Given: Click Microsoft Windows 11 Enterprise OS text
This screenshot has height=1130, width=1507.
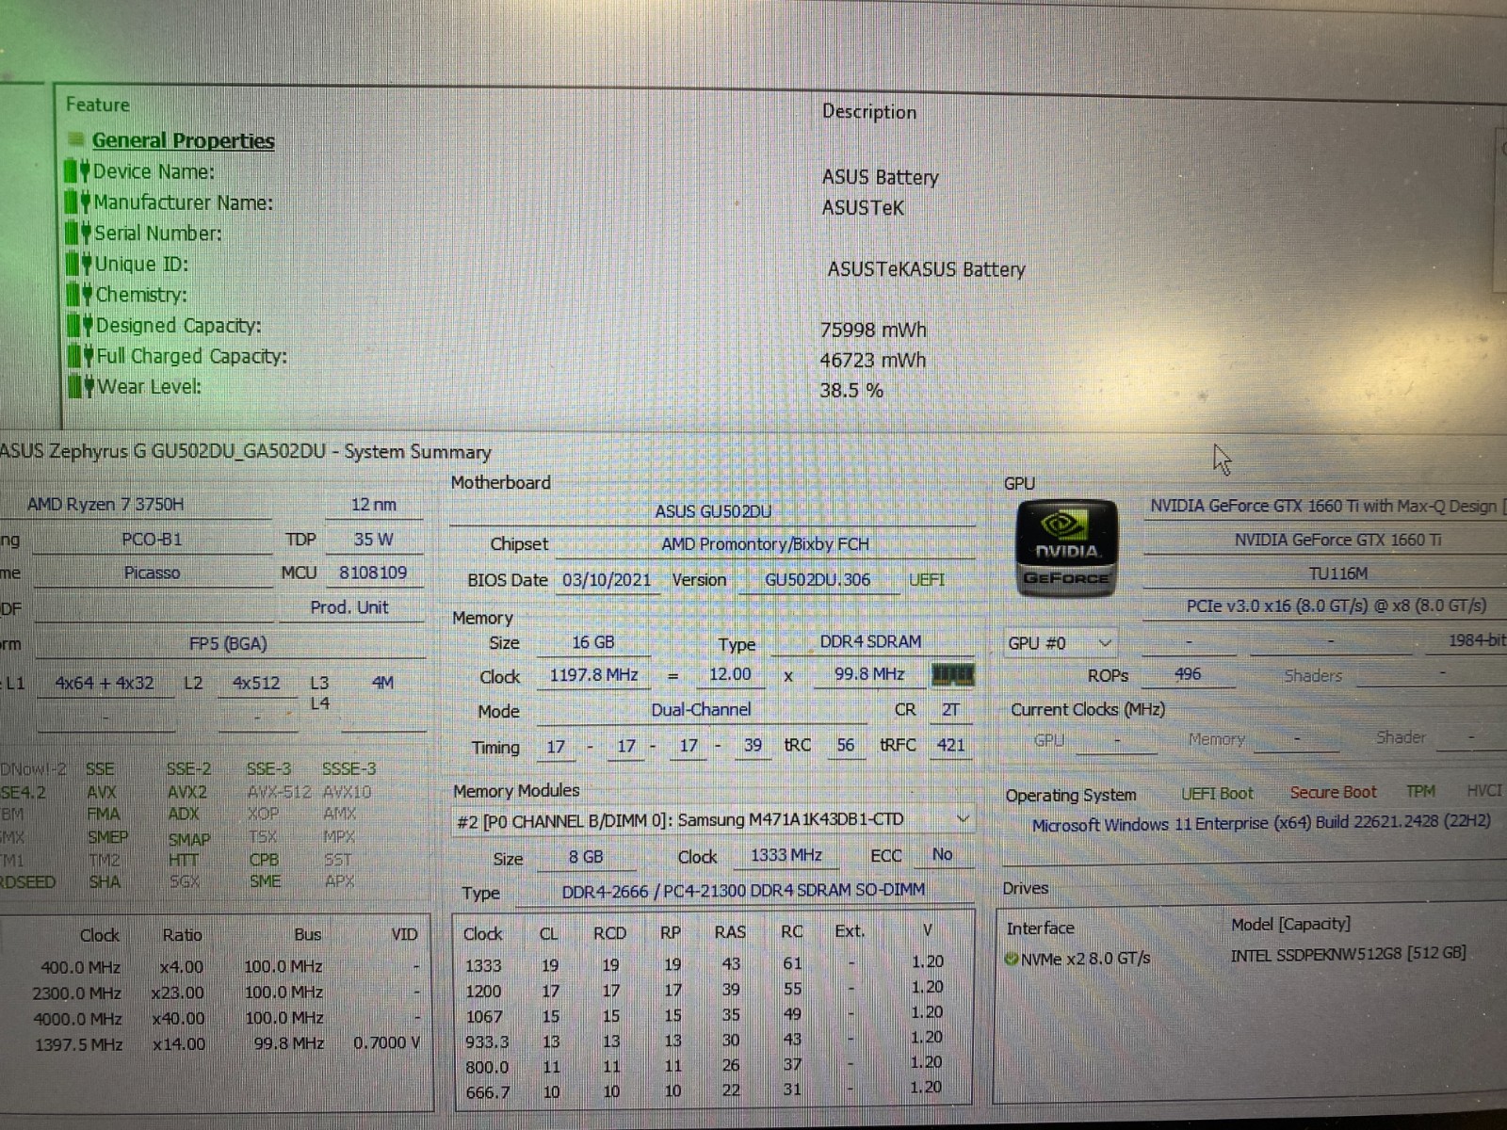Looking at the screenshot, I should pos(1261,823).
